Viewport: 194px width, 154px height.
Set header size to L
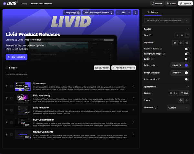coord(187,35)
